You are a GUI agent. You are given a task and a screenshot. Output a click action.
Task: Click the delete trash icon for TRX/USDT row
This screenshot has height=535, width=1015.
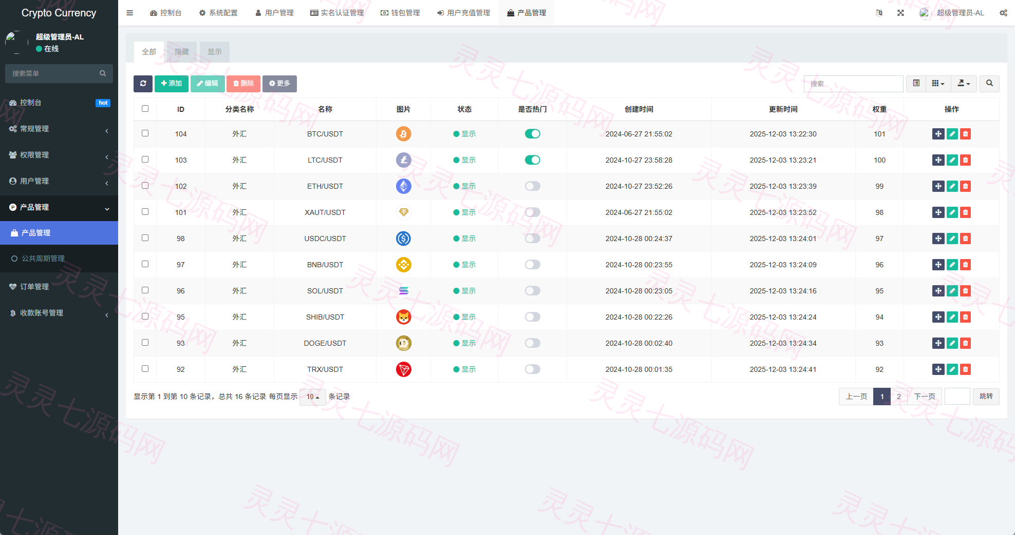[965, 369]
